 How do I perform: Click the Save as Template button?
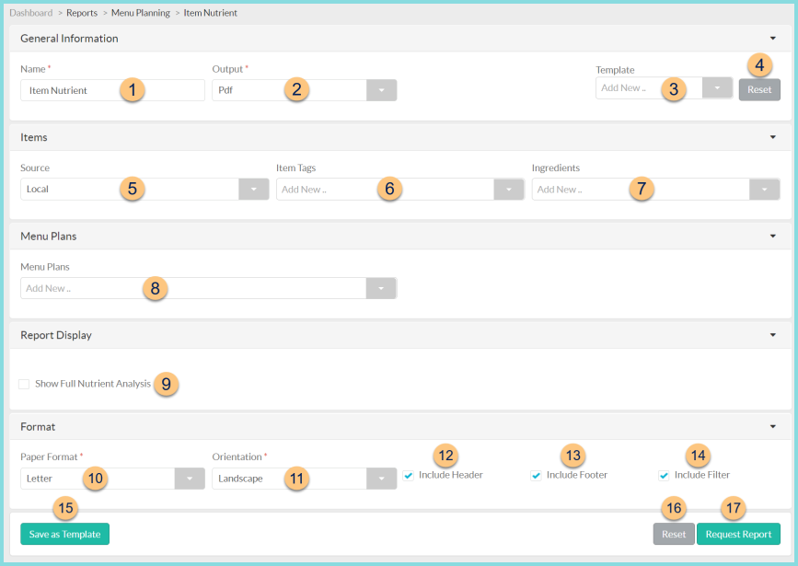click(x=64, y=534)
